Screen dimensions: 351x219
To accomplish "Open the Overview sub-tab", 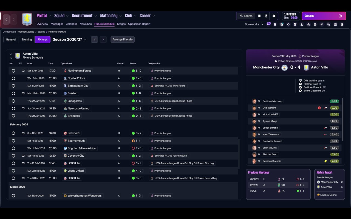I will pos(42,24).
